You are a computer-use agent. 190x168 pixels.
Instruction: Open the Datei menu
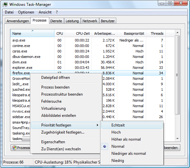9,12
